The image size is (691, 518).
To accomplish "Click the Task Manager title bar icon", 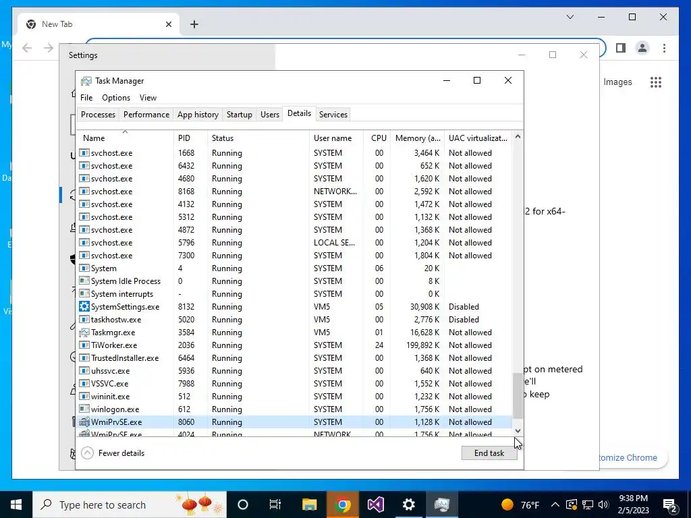I will pyautogui.click(x=86, y=81).
